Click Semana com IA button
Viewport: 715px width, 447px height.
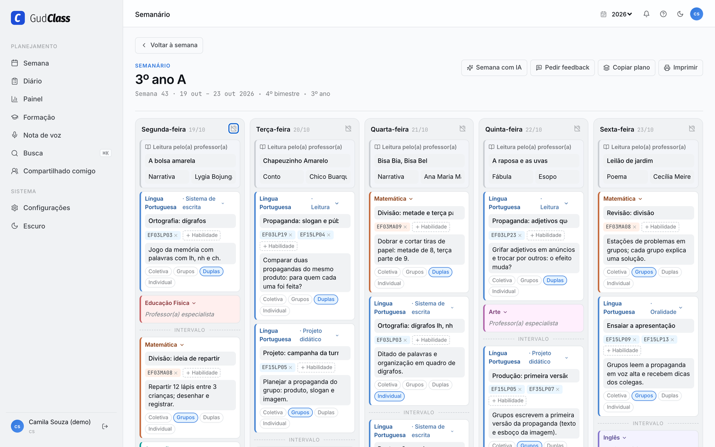coord(494,67)
